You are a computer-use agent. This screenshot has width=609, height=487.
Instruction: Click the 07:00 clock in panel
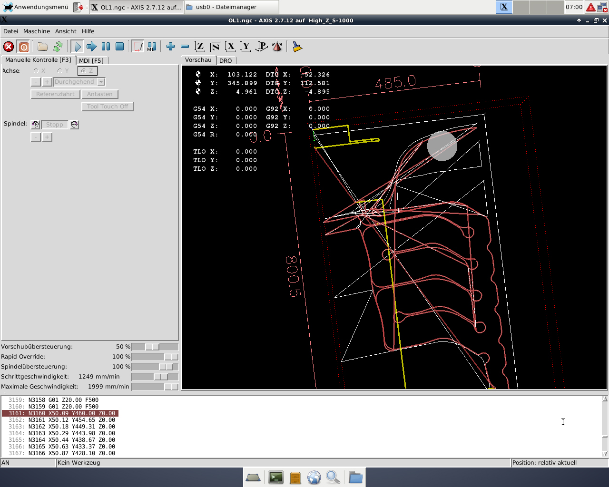574,7
